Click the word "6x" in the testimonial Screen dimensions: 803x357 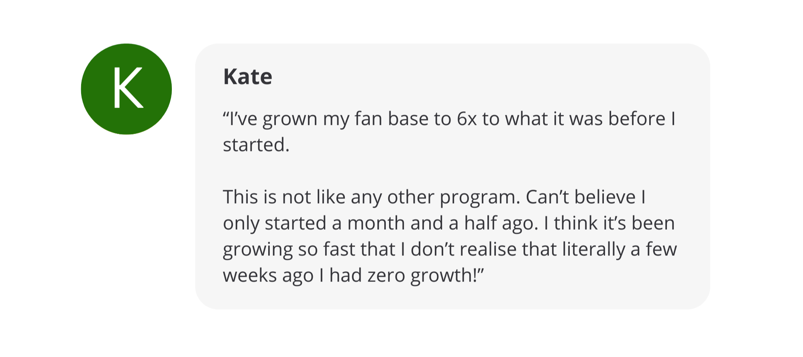tap(467, 119)
